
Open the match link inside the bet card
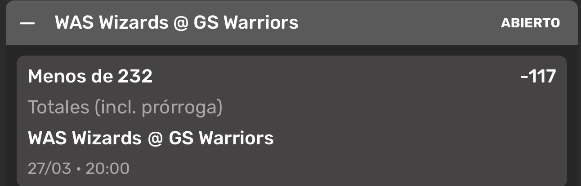pos(151,138)
